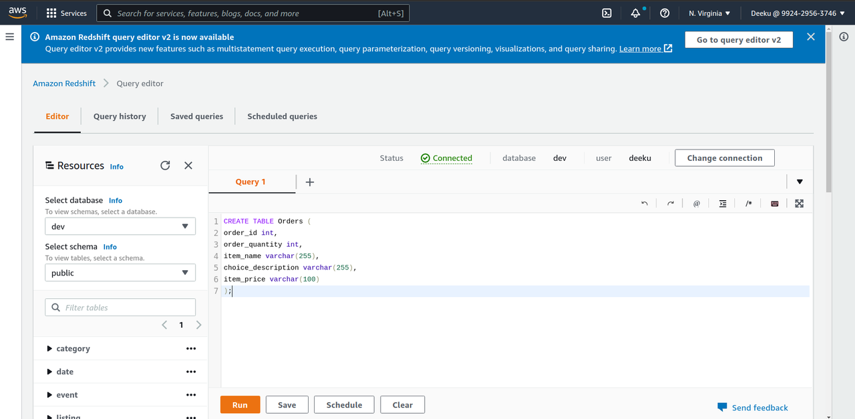Open the CloudShell terminal icon
This screenshot has height=419, width=855.
(607, 13)
